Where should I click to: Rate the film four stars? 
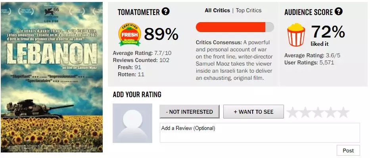(x=331, y=113)
